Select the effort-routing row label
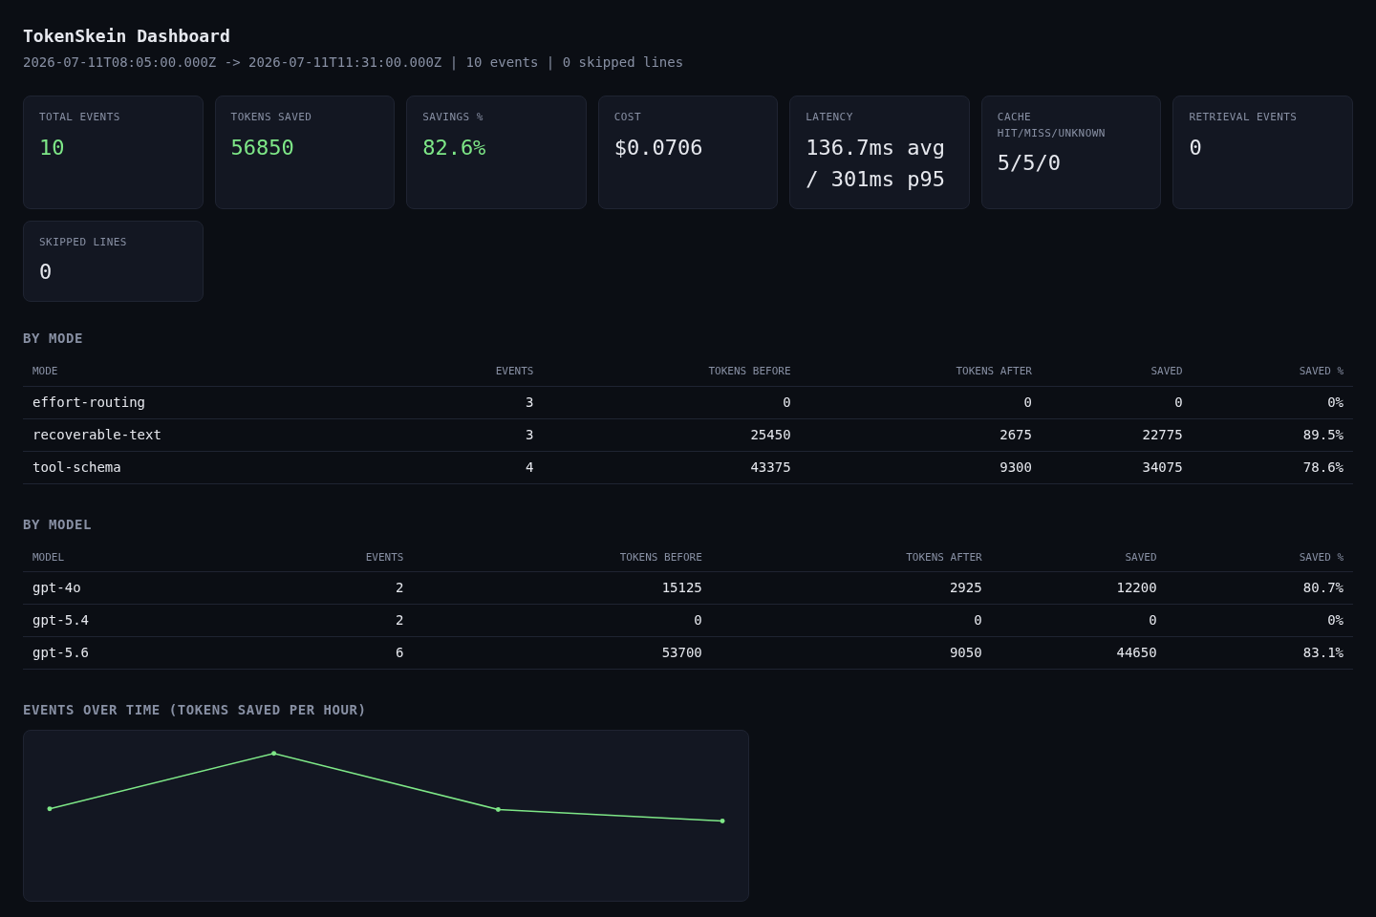Viewport: 1376px width, 917px height. (89, 402)
